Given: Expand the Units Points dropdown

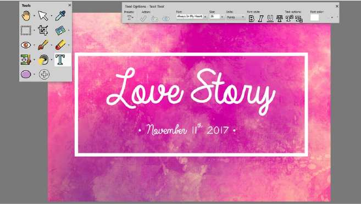Looking at the screenshot, I should click(x=243, y=17).
